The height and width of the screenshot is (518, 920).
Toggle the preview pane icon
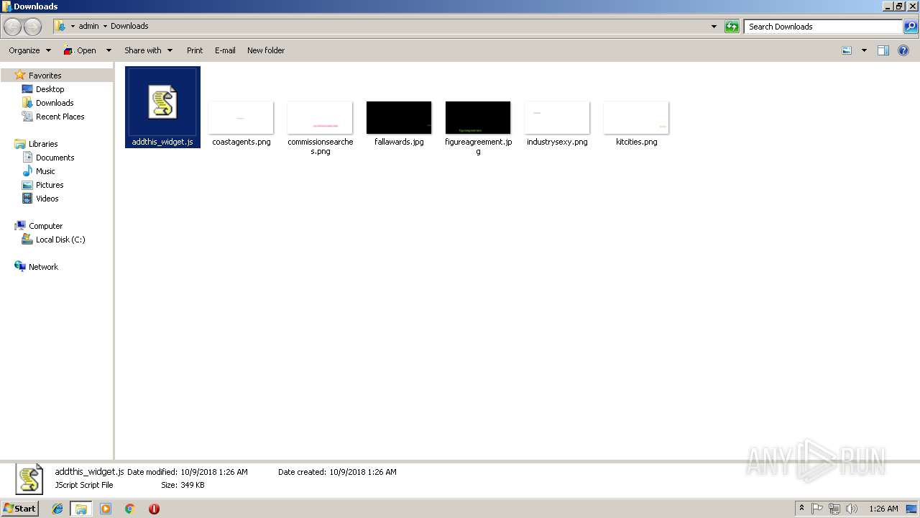tap(883, 50)
